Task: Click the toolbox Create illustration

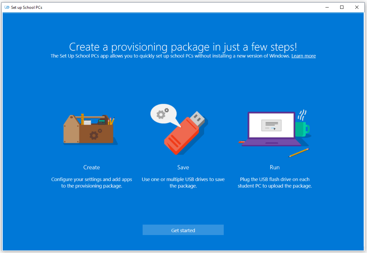Action: click(90, 129)
